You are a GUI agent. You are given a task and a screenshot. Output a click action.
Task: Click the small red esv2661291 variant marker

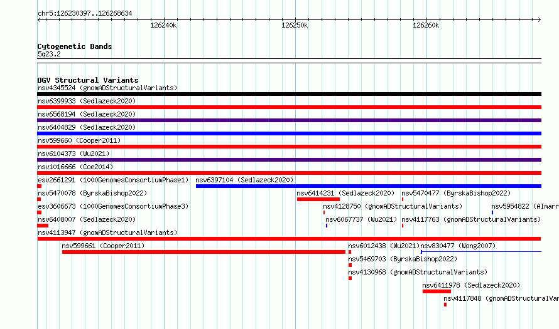point(39,186)
